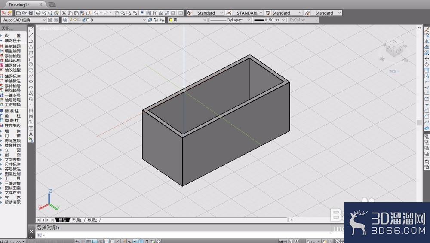430x243 pixels.
Task: Select the Rectangle draw tool
Action: [31, 53]
